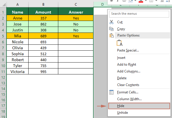Click the decrease decimal icon

pos(168,1)
